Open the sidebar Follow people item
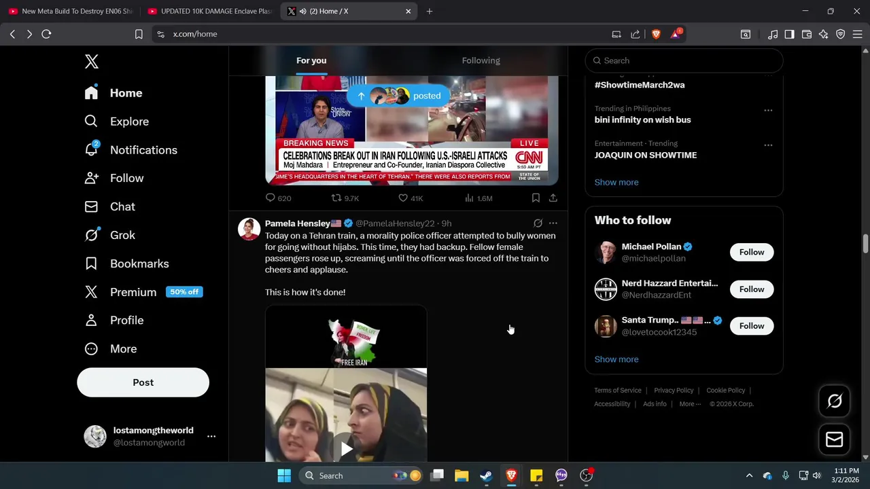The image size is (870, 489). tap(114, 178)
